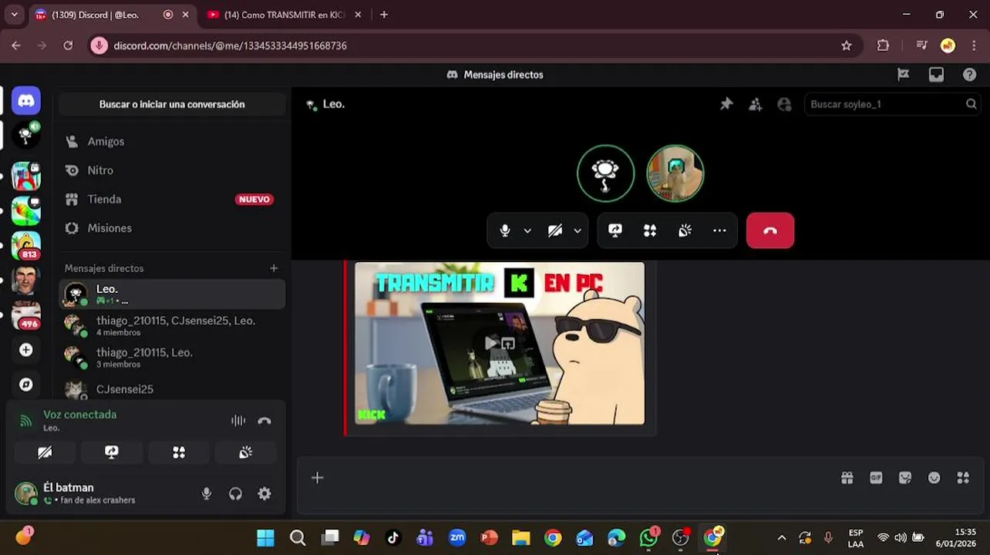Open Windows Start menu

click(265, 538)
